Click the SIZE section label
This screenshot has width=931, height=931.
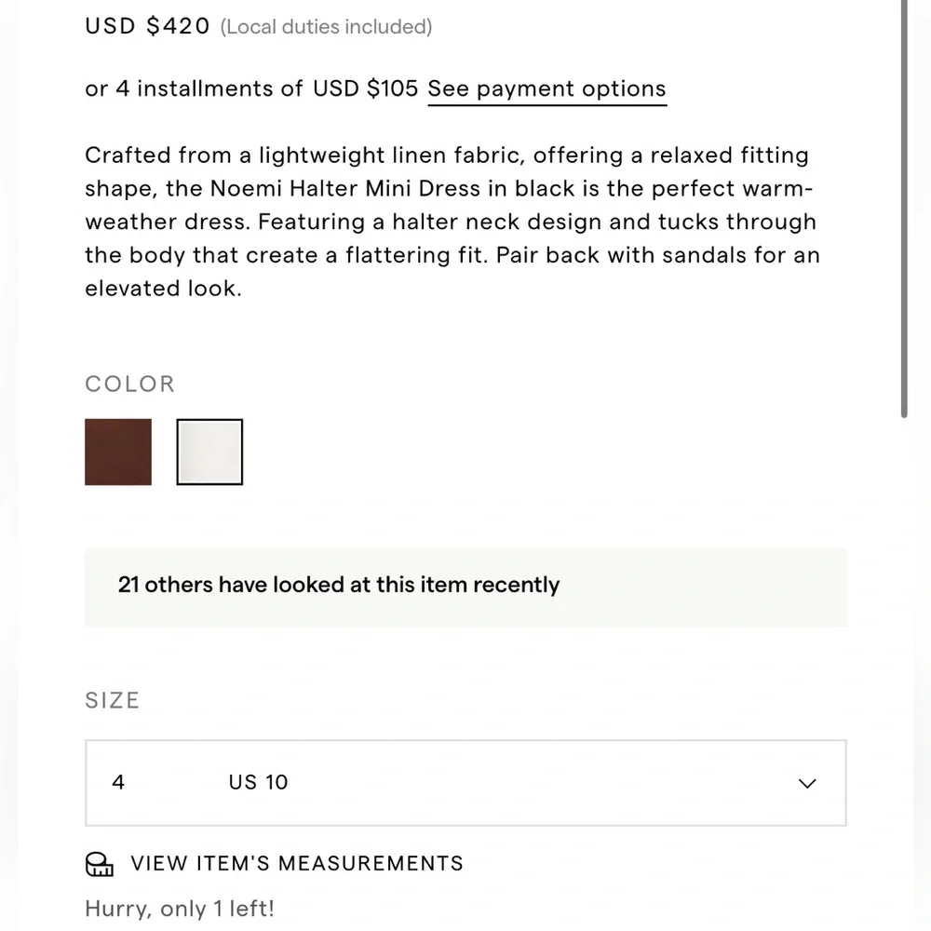[x=113, y=701]
